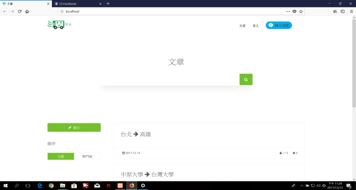Open the 文章 navigation link

click(243, 26)
